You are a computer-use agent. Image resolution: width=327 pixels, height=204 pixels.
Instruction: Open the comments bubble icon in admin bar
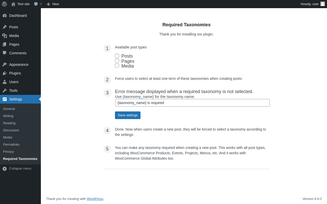coord(36,4)
